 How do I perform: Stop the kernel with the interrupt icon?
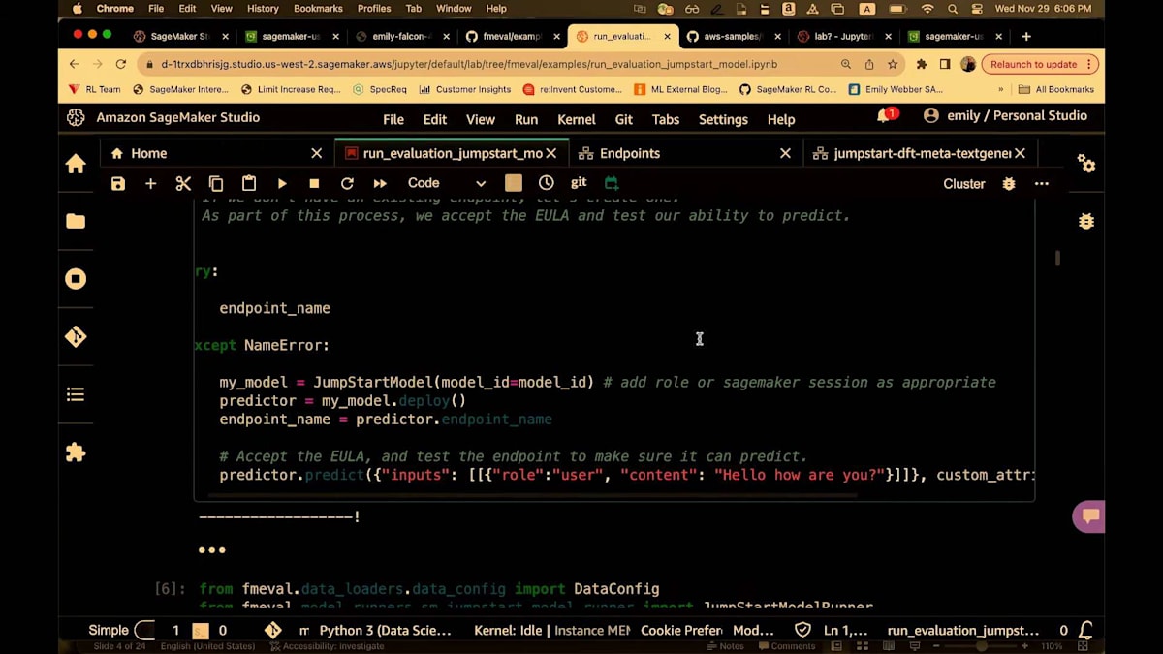coord(314,183)
